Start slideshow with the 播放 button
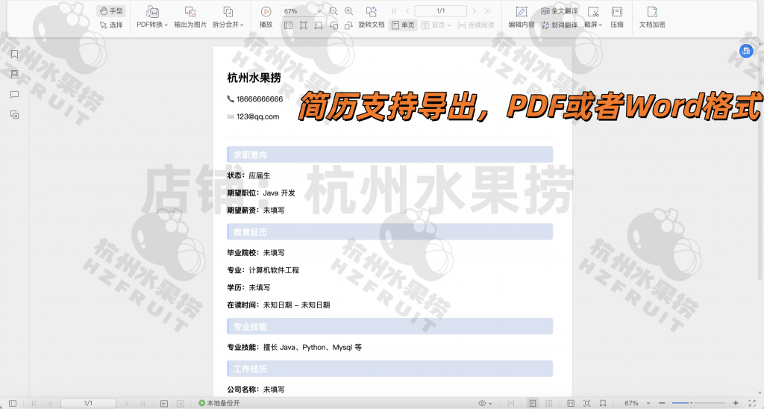764x409 pixels. 266,17
